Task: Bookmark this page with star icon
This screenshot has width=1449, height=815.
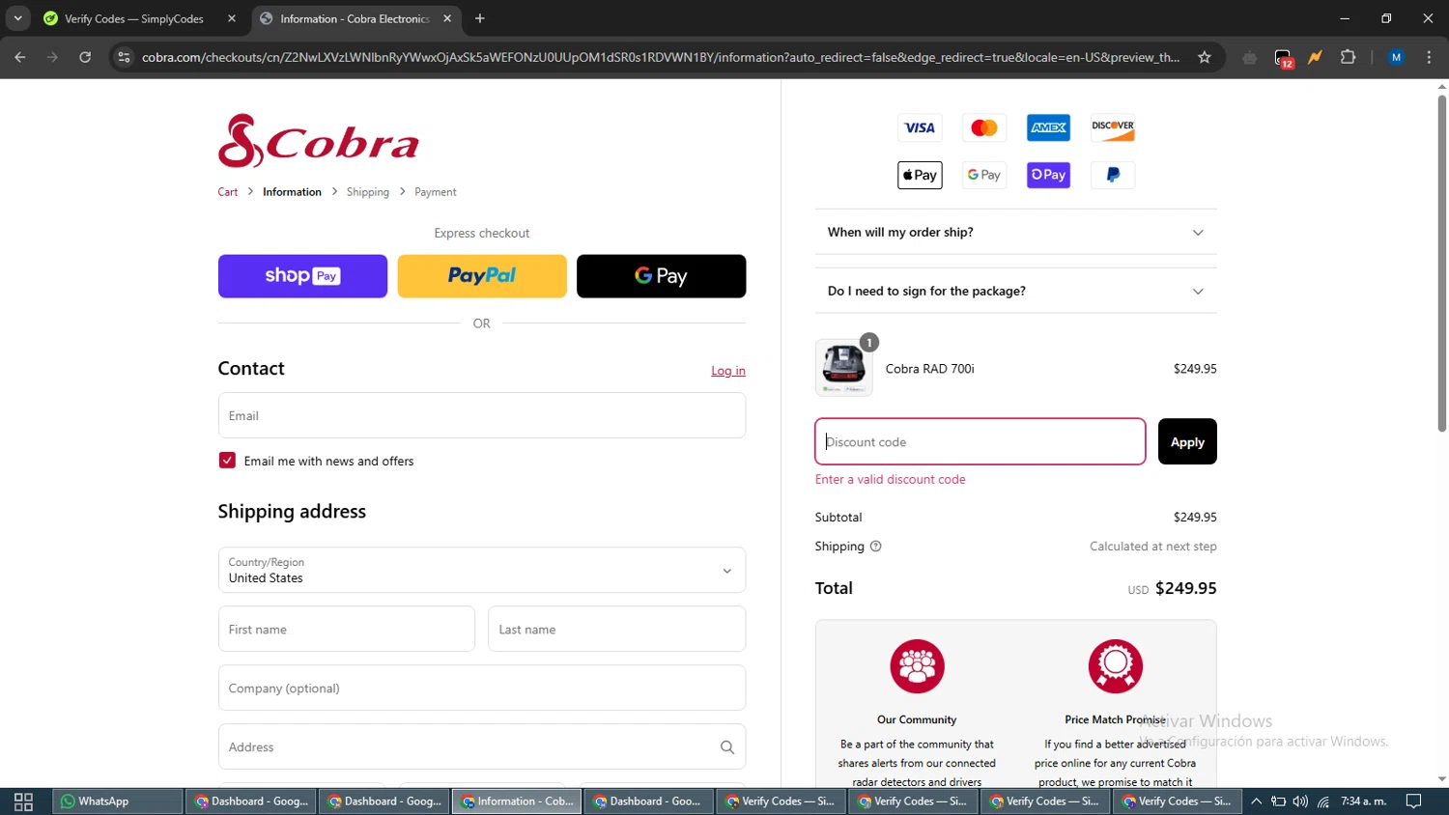Action: tap(1205, 57)
